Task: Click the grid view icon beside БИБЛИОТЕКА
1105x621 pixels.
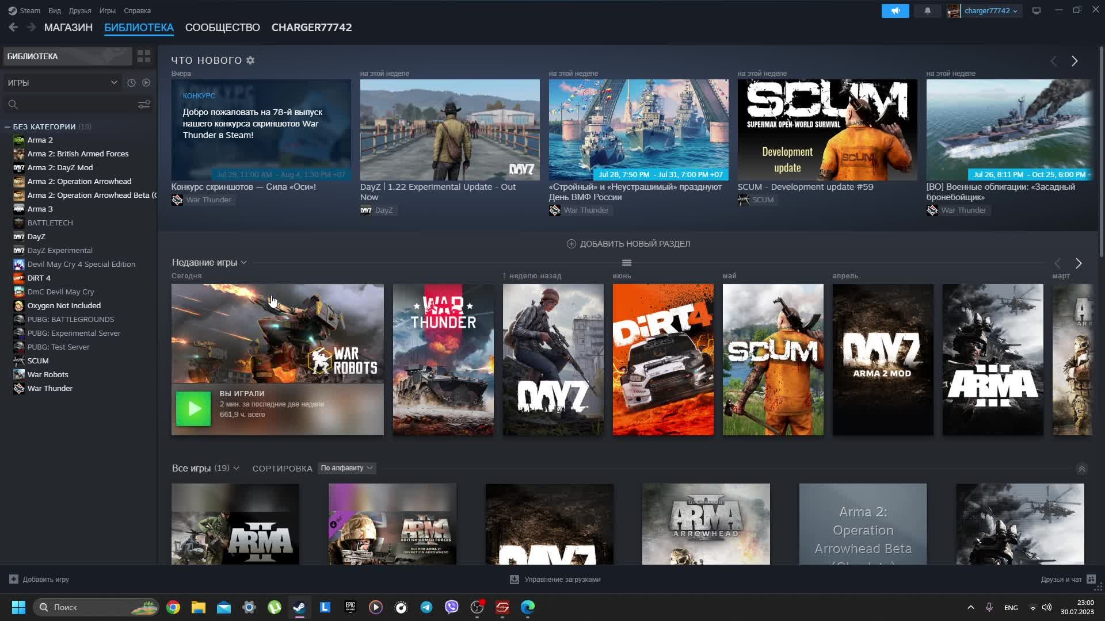Action: click(143, 56)
